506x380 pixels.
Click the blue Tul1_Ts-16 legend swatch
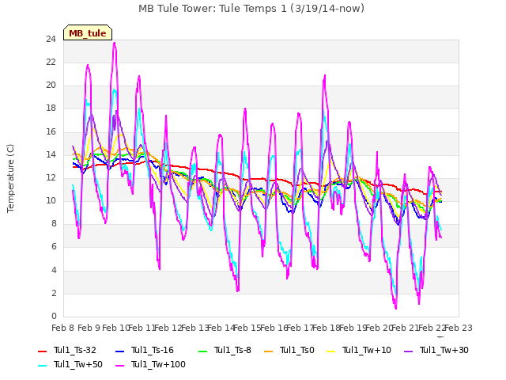coord(119,351)
